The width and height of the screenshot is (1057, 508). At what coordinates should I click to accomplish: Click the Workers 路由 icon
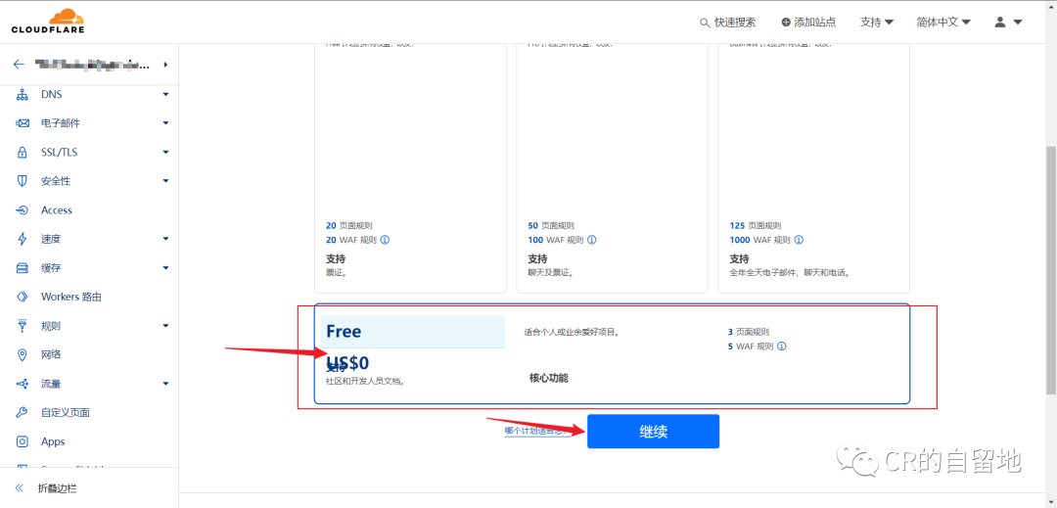(23, 297)
